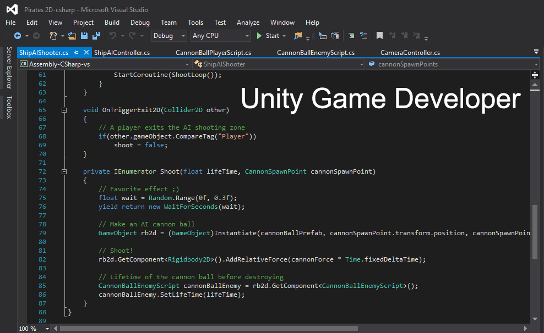Click the New Project toolbar icon

53,36
